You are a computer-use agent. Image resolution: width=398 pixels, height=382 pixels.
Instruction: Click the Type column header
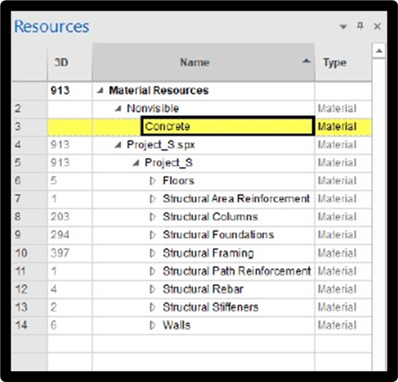[343, 62]
